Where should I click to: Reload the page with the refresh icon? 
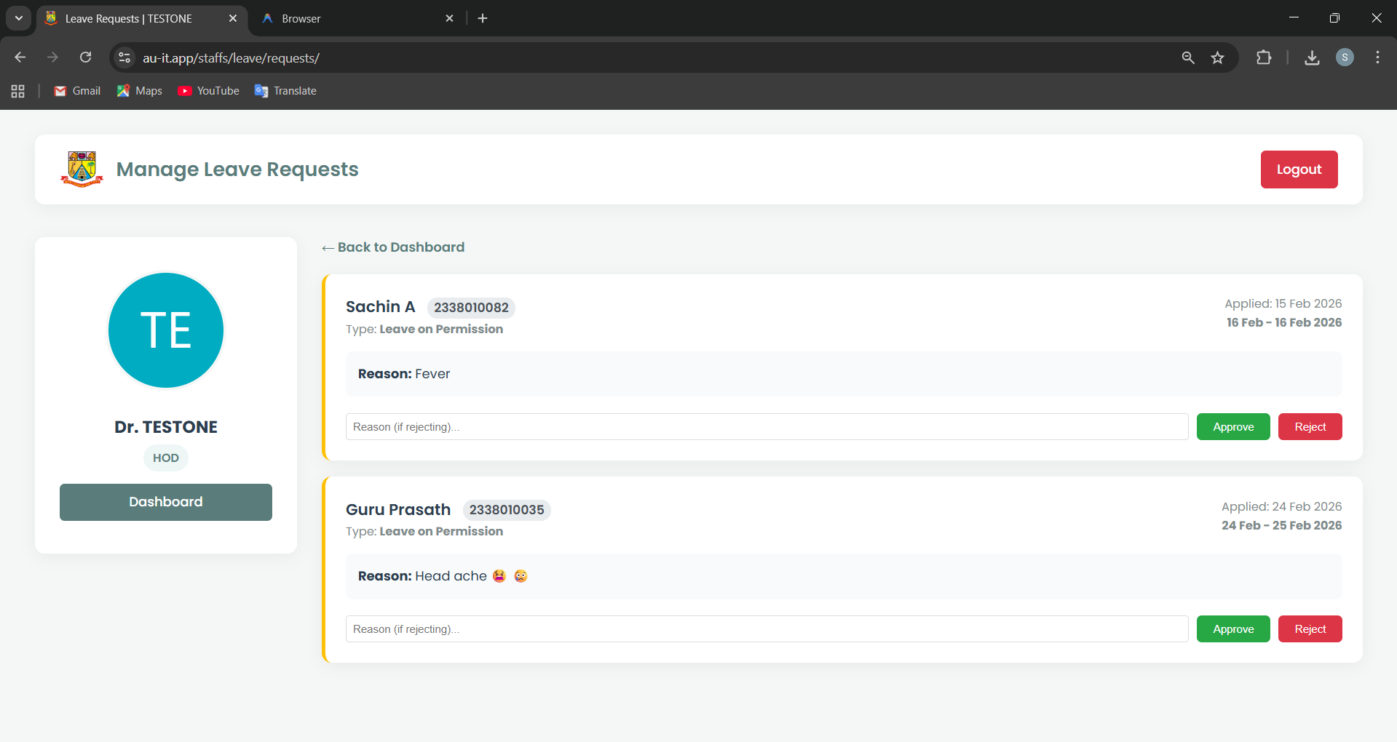[x=86, y=57]
